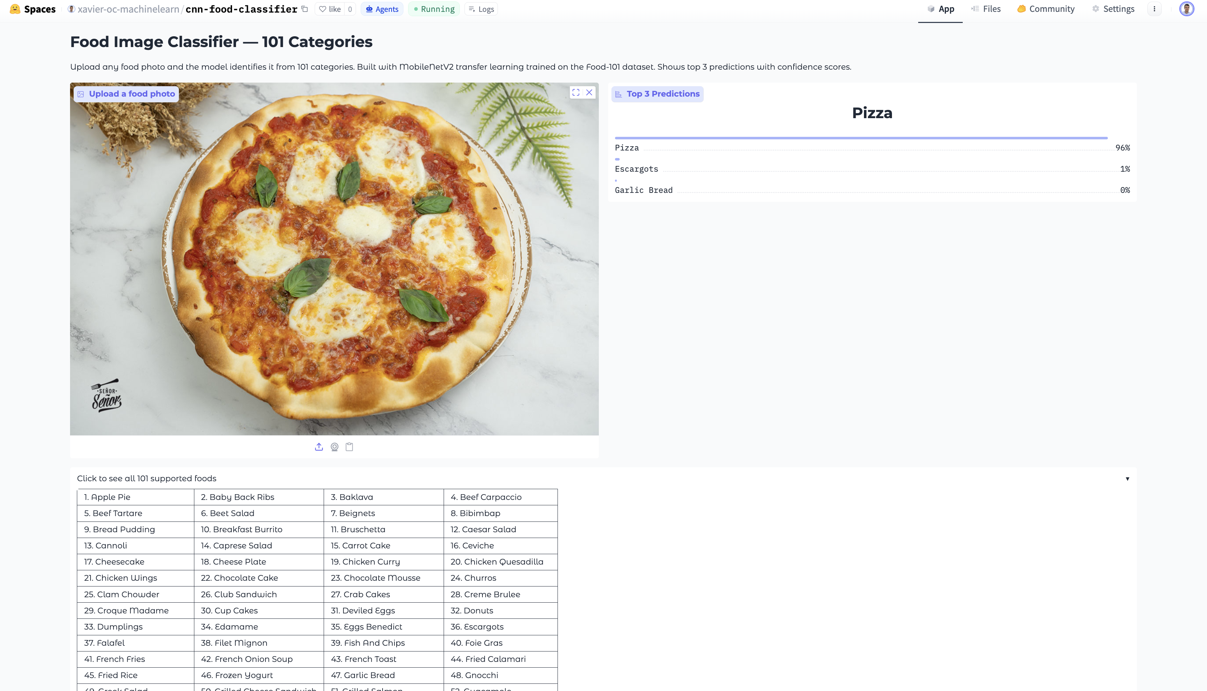Click the '23. Chocolate Mousse' cell
This screenshot has width=1207, height=691.
(x=384, y=578)
